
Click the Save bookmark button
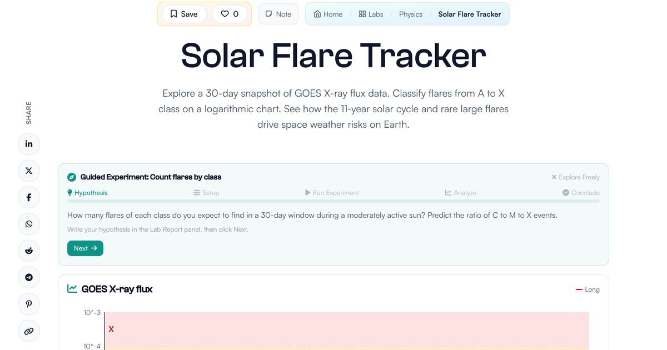(184, 14)
